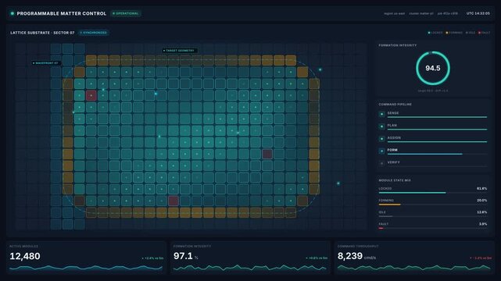Click the FAULT percentage in Module State Mix
This screenshot has width=501, height=281.
(x=483, y=224)
